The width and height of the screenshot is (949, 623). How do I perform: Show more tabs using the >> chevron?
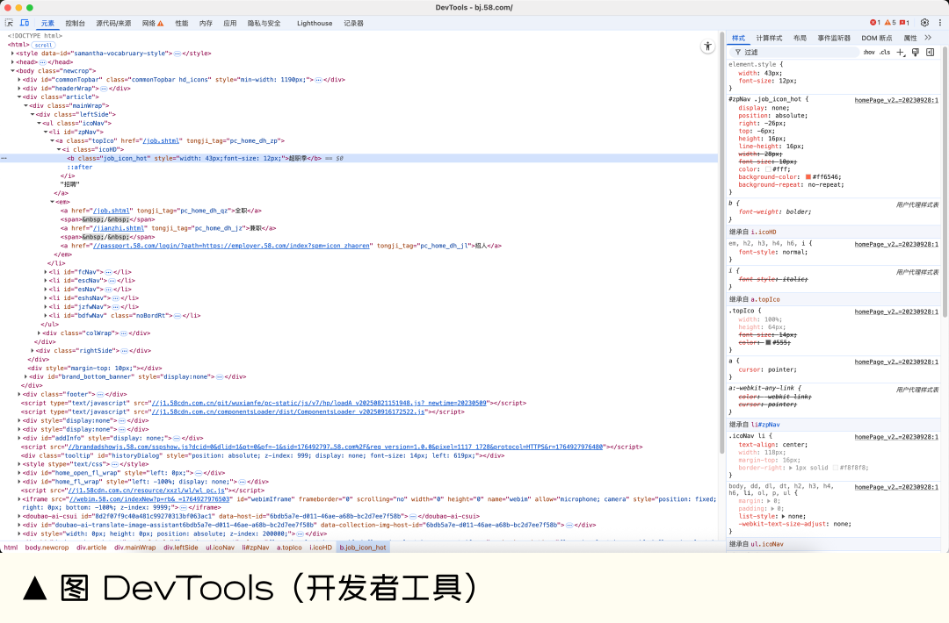pos(929,39)
